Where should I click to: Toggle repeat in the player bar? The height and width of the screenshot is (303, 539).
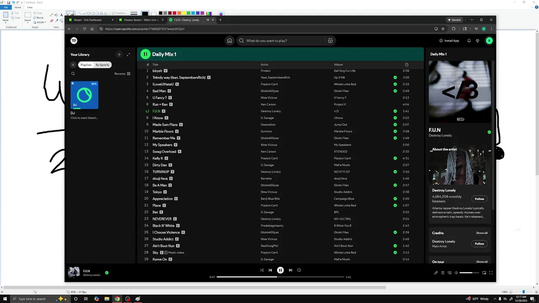coord(299,270)
